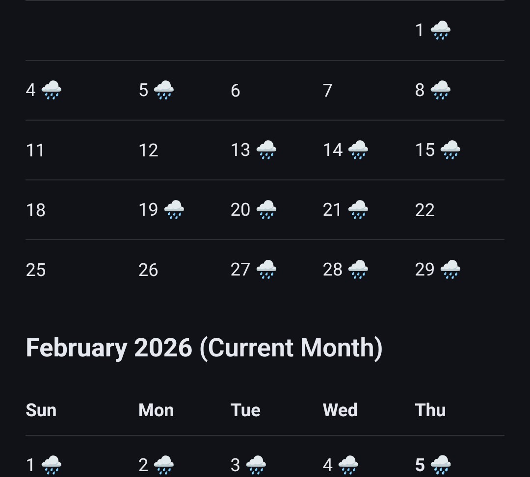The width and height of the screenshot is (530, 477).
Task: Tap the rain icon for February 3
Action: point(256,465)
